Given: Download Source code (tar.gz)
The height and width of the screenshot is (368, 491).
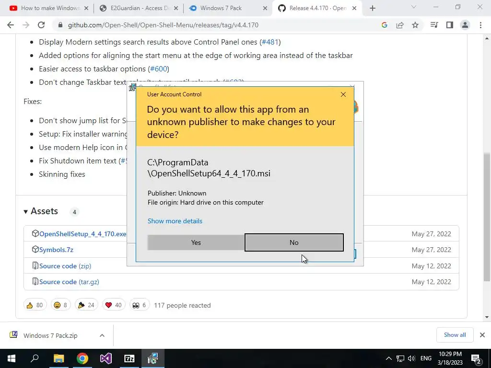Looking at the screenshot, I should [x=69, y=282].
